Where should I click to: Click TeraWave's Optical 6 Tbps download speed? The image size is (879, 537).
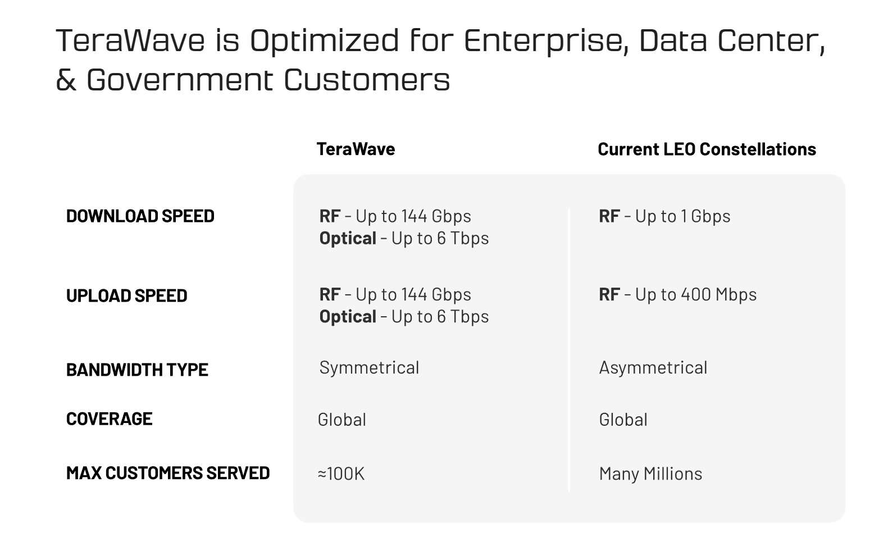(x=404, y=238)
